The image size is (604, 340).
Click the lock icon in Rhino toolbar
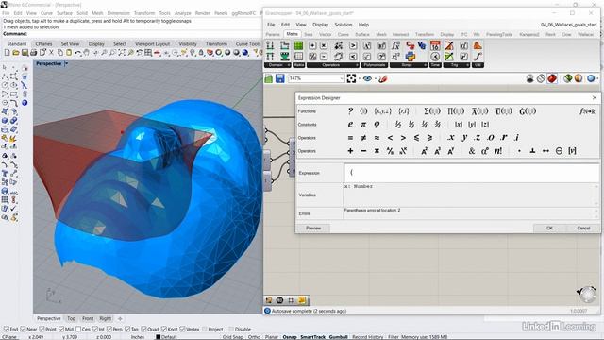pyautogui.click(x=201, y=53)
